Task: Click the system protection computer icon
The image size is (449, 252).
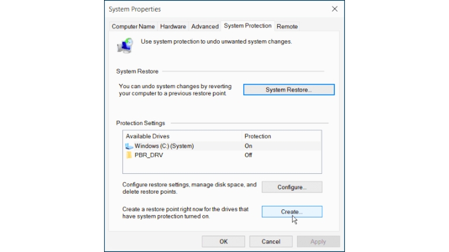Action: 125,45
